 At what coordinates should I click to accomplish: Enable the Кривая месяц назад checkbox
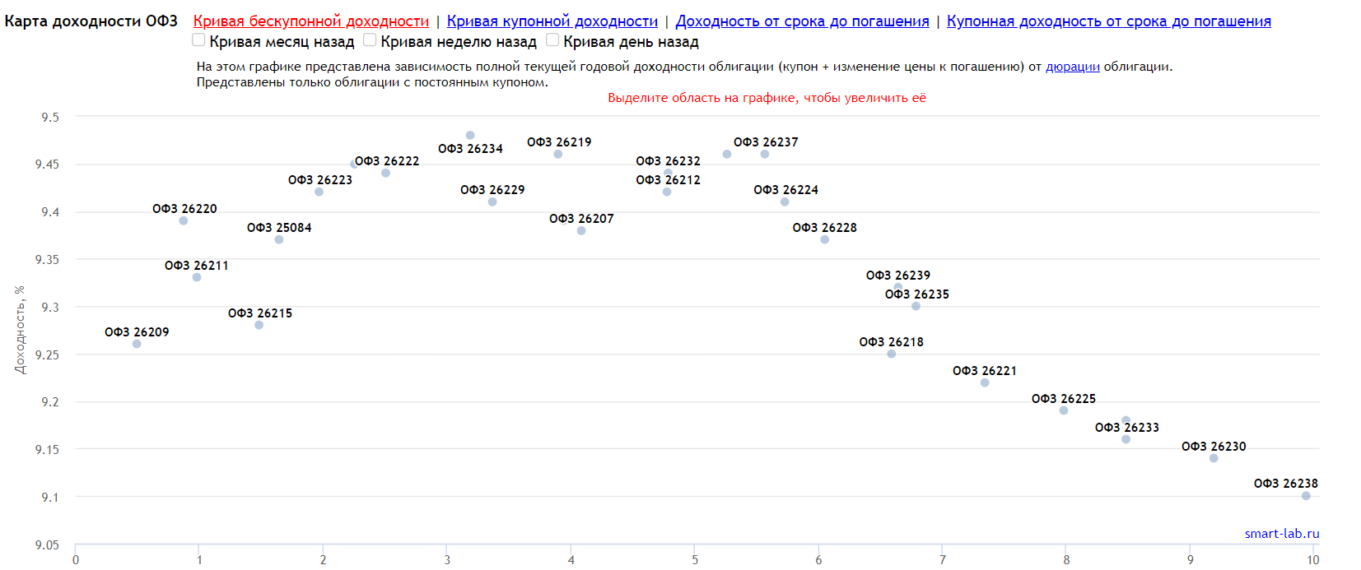pyautogui.click(x=198, y=40)
